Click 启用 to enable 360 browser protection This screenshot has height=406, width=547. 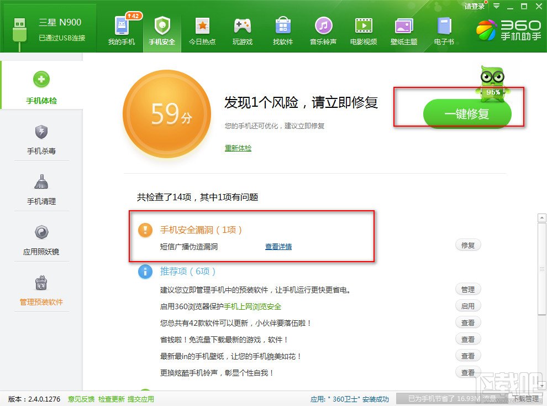468,306
